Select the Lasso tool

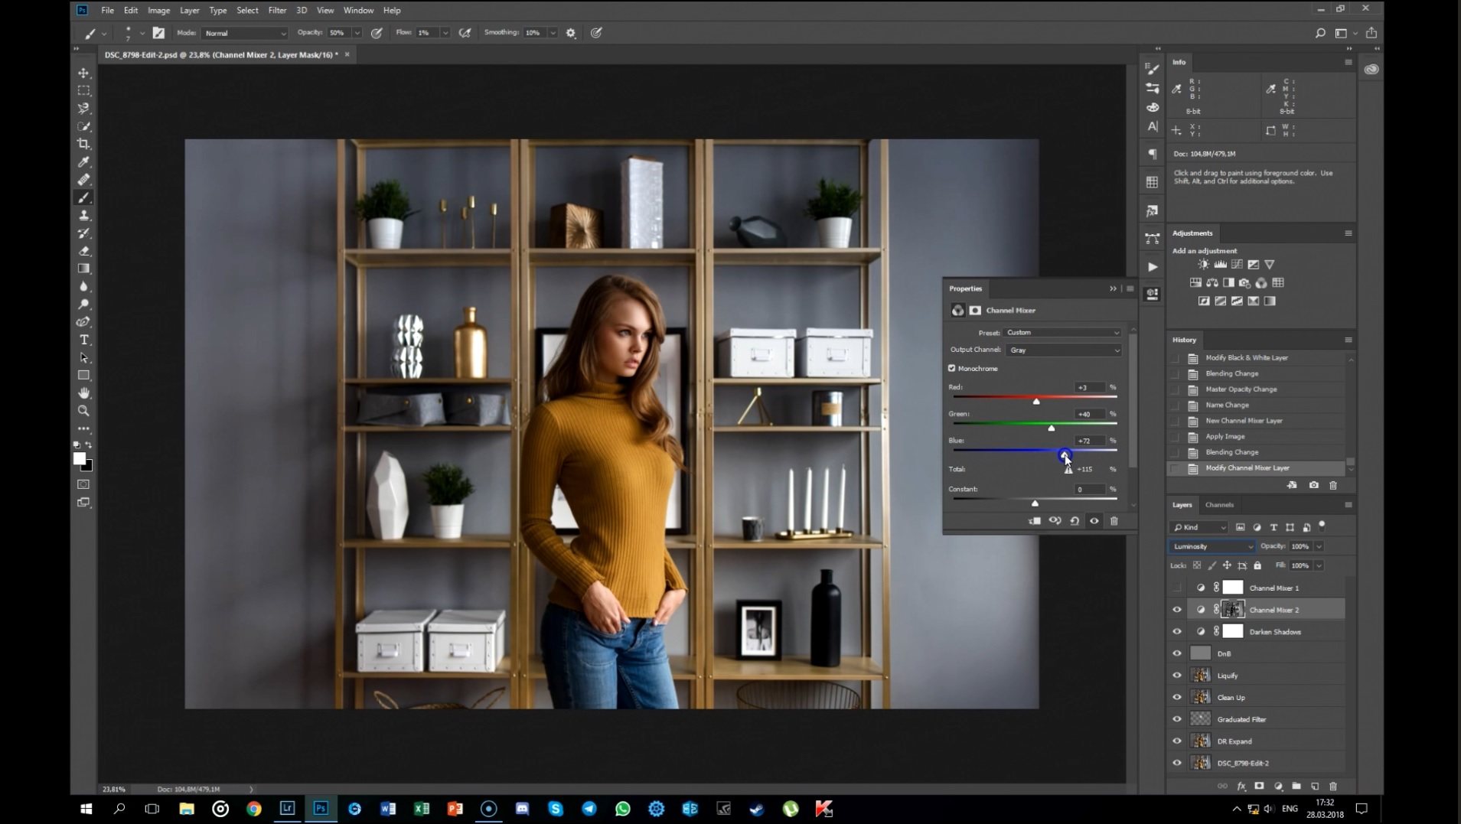(x=83, y=109)
